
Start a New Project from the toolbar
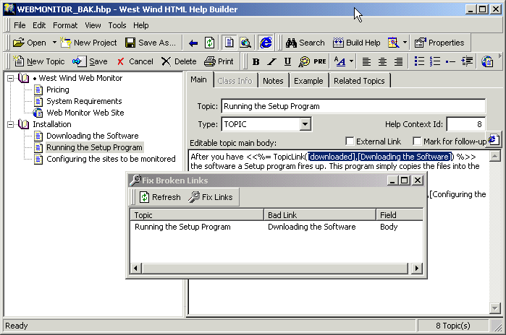pyautogui.click(x=88, y=43)
